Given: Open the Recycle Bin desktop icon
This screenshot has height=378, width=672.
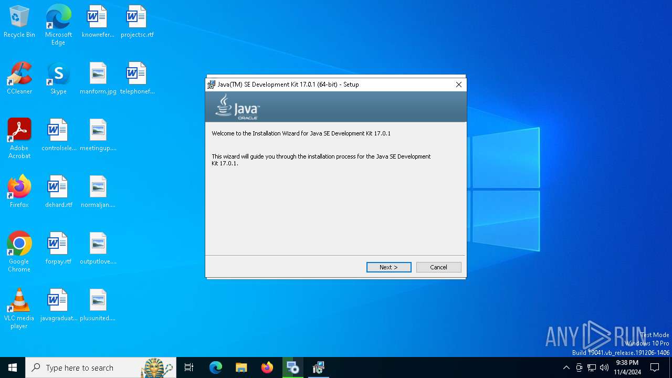Looking at the screenshot, I should (x=19, y=22).
